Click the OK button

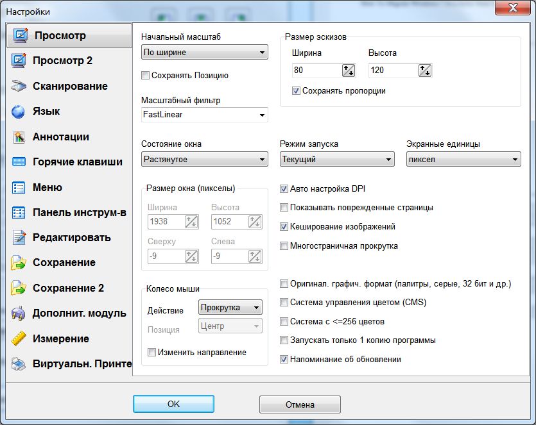pos(173,404)
